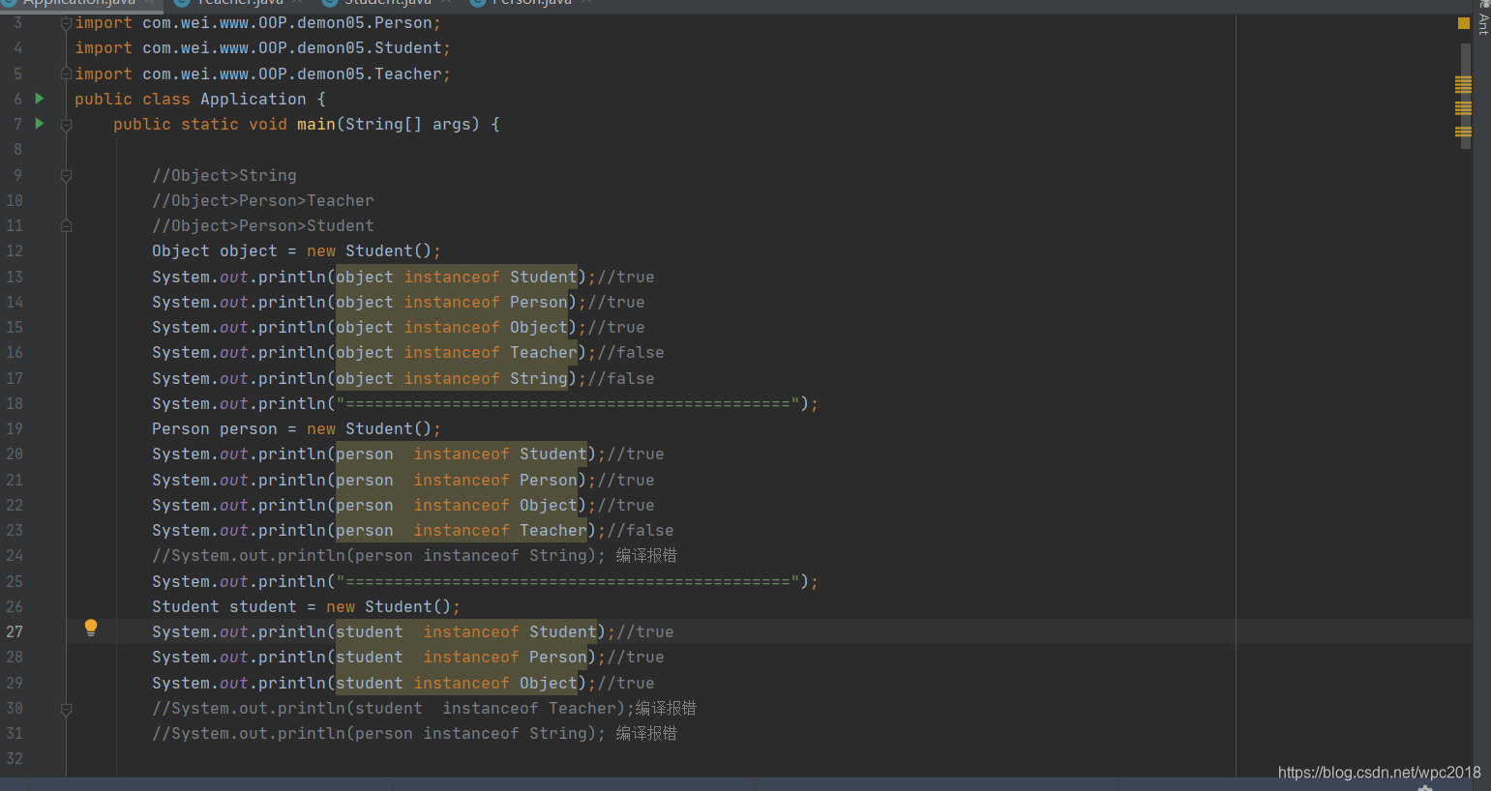
Task: Collapse the main method fold marker
Action: pos(66,125)
